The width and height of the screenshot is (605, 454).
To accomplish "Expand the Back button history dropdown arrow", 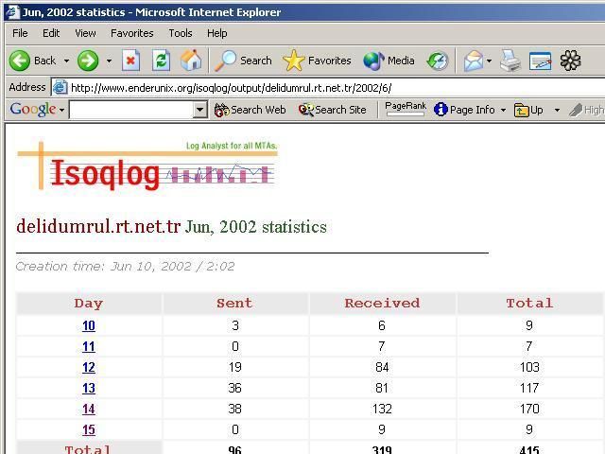I will [66, 61].
